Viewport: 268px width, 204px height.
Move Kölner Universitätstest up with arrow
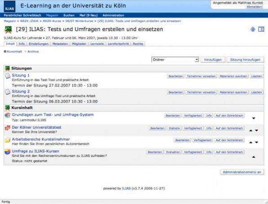tap(251, 130)
